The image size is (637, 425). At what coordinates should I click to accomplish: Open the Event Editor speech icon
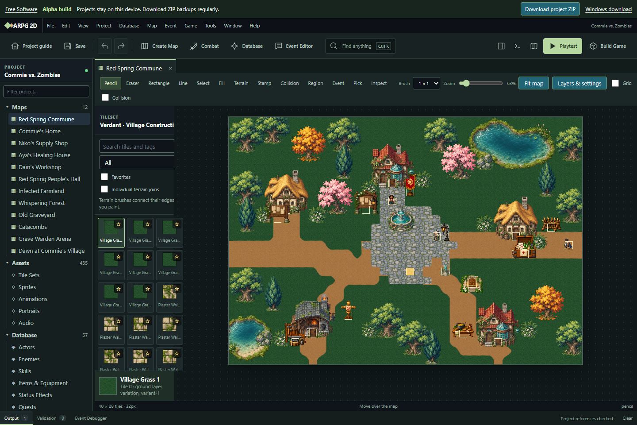(279, 46)
